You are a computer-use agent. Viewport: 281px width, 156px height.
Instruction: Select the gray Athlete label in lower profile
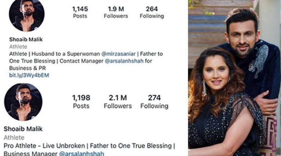(14, 137)
